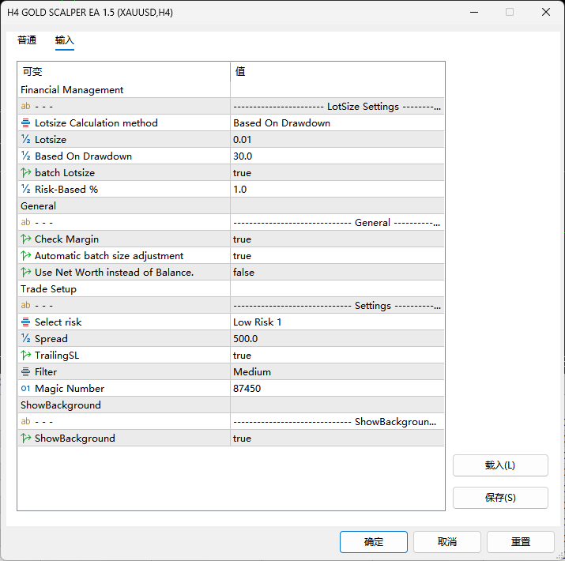Click the enum icon next to Filter
This screenshot has width=565, height=561.
pos(25,372)
